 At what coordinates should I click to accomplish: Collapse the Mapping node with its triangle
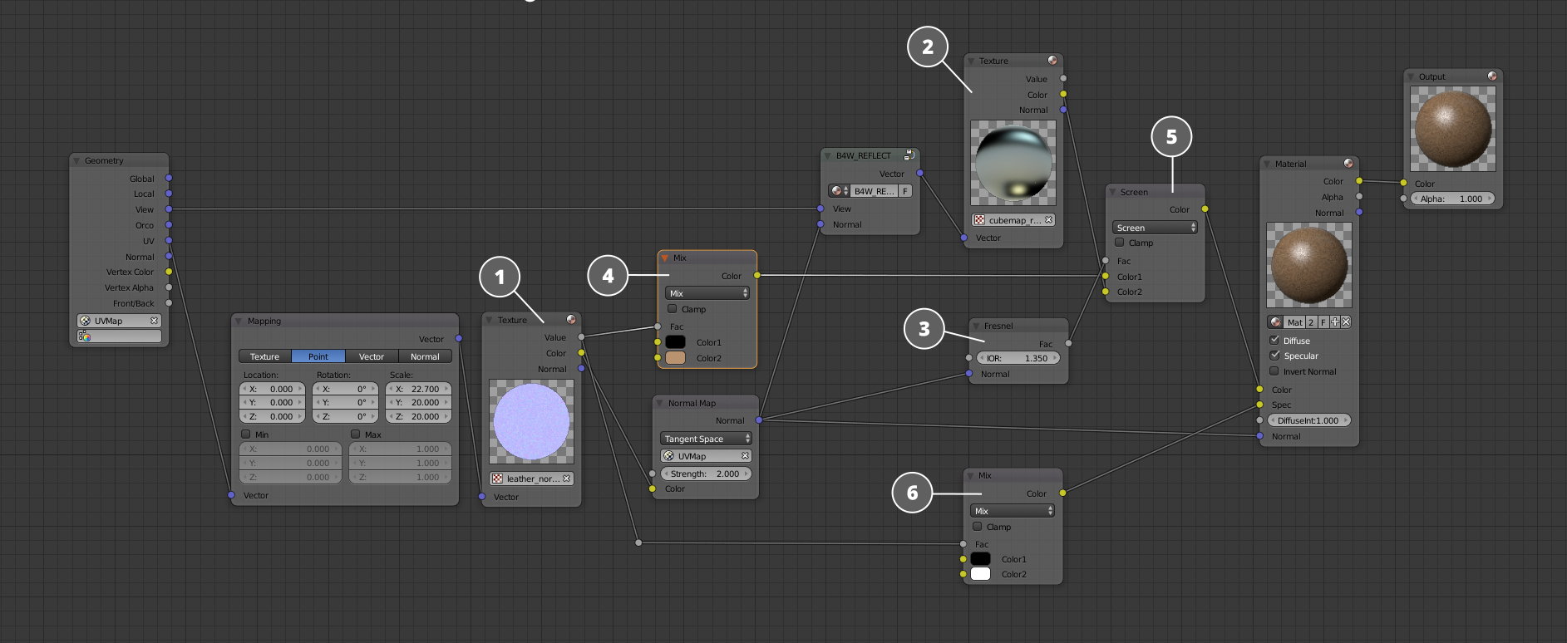(x=239, y=321)
